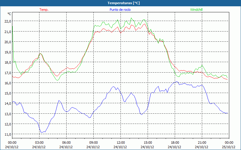The width and height of the screenshot is (241, 150).
Task: Click the blue dew point minimum near 03:00
Action: pos(42,132)
